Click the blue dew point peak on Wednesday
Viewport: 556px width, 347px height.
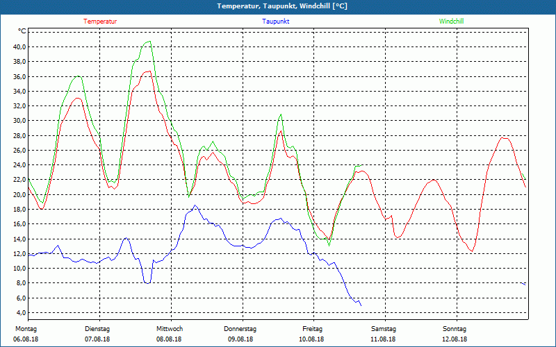[195, 205]
